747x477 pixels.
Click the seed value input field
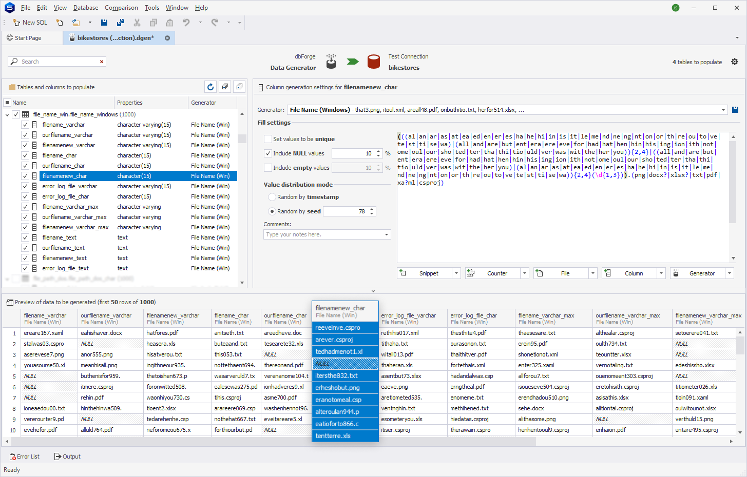click(345, 211)
